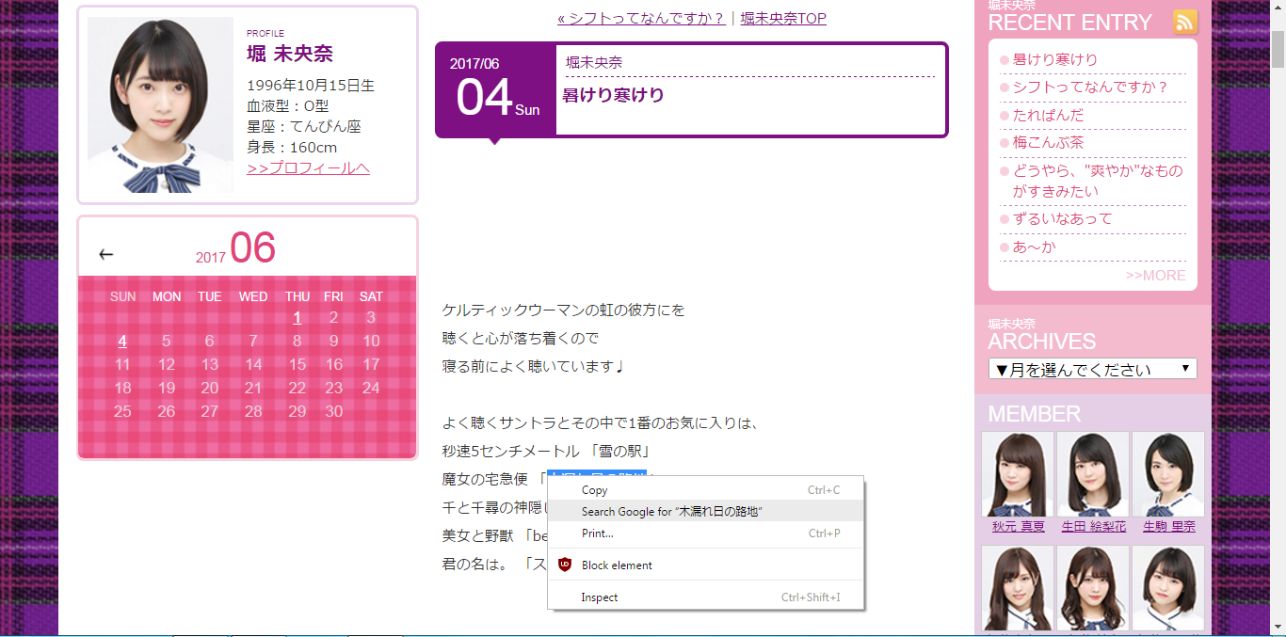Click the birthdate text 1996年10月15日生
The height and width of the screenshot is (637, 1286).
click(311, 86)
